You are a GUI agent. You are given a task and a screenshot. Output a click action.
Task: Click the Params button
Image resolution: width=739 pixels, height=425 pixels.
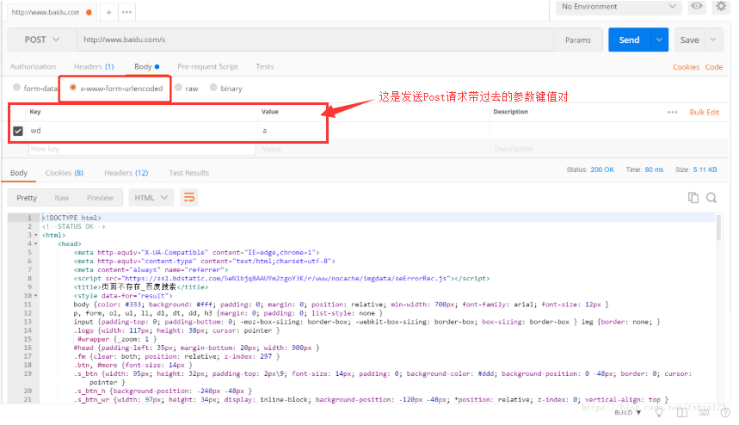pyautogui.click(x=578, y=40)
